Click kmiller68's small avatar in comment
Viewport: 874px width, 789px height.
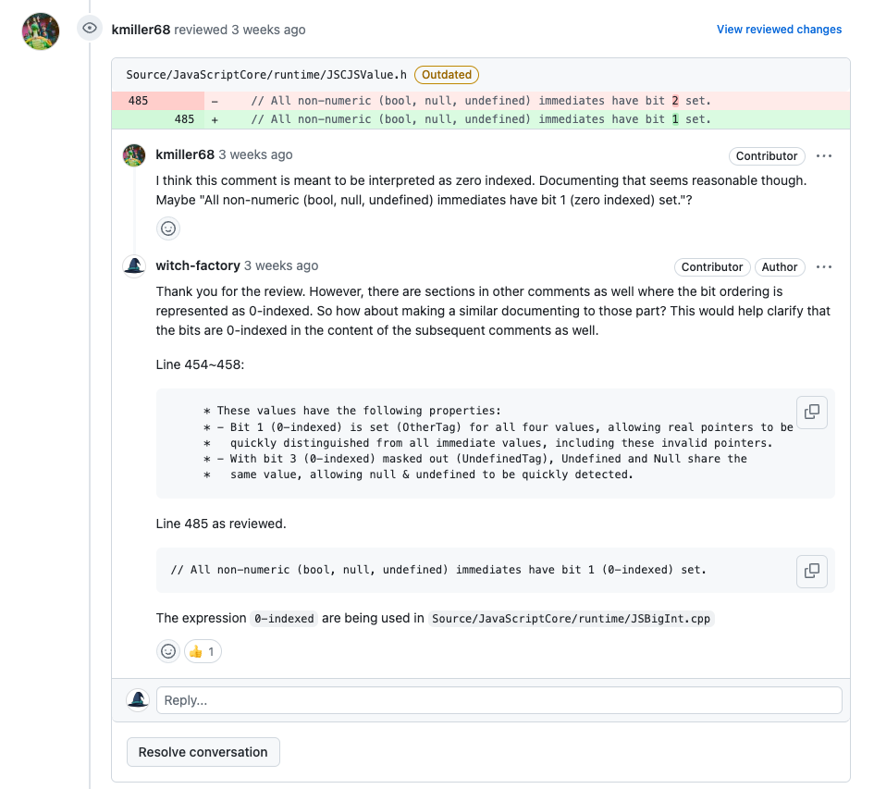point(134,154)
